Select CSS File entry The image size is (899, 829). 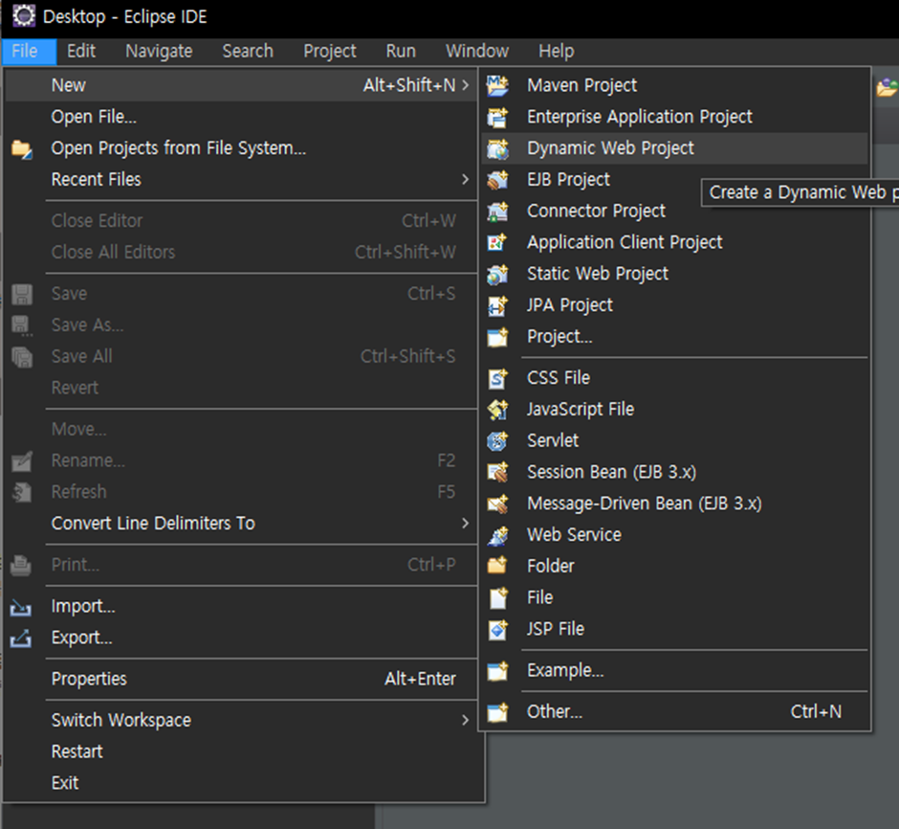(675, 378)
